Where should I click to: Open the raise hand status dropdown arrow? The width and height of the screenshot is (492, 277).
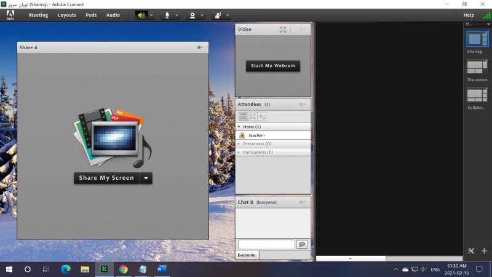[x=228, y=15]
